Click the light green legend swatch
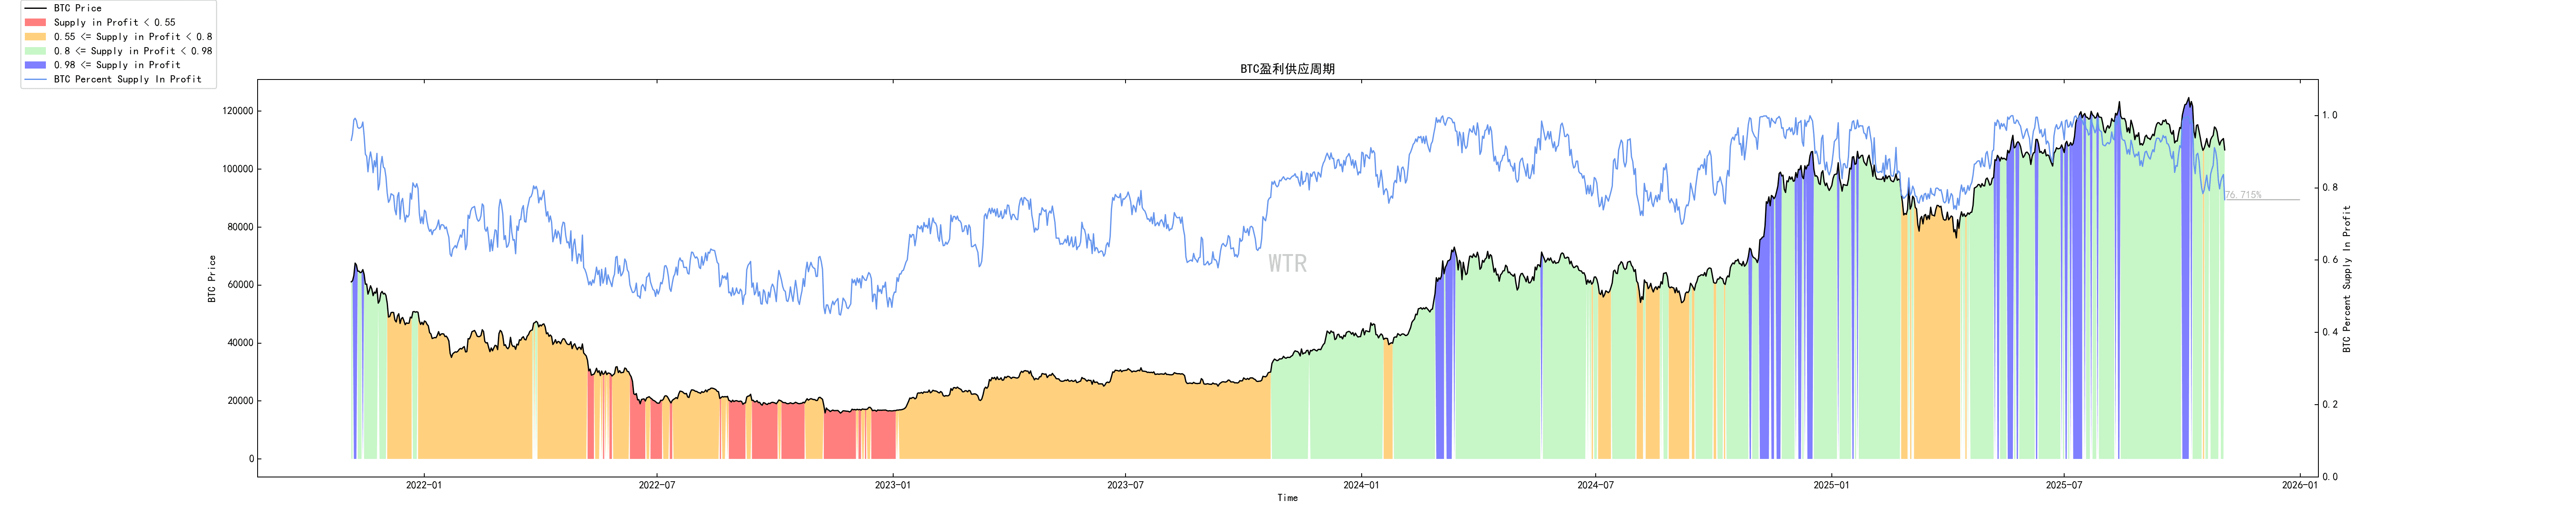 pyautogui.click(x=35, y=50)
